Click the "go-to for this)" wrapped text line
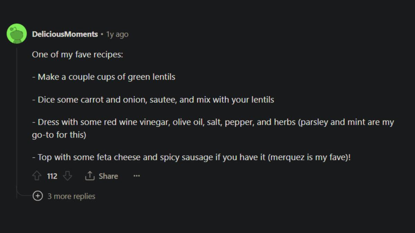 59,135
